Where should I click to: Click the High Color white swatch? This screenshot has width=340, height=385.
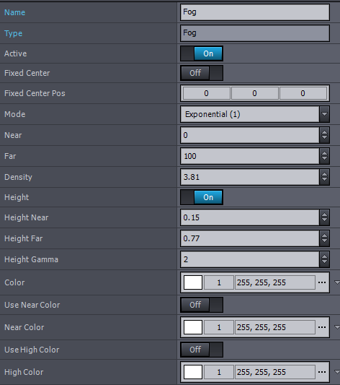point(193,372)
